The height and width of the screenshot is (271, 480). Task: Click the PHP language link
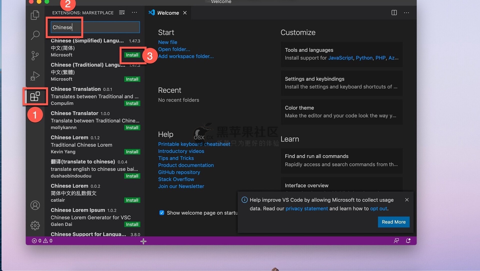[380, 58]
